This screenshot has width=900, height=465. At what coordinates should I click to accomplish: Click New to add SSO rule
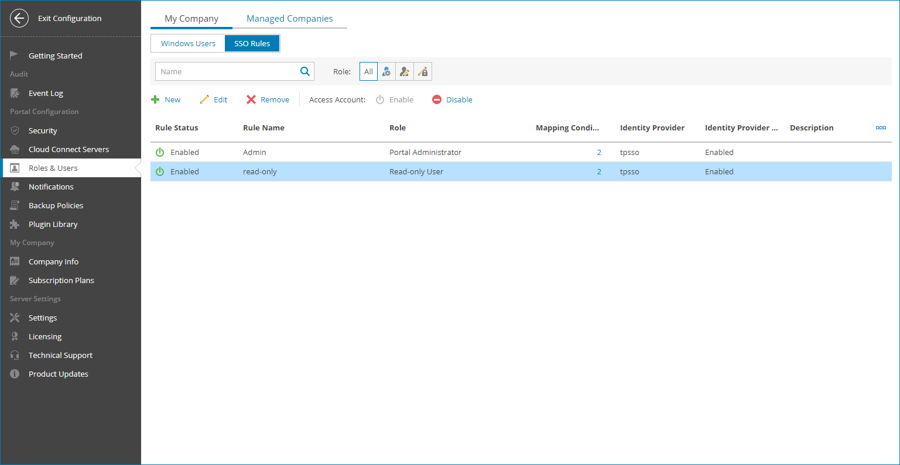tap(166, 99)
